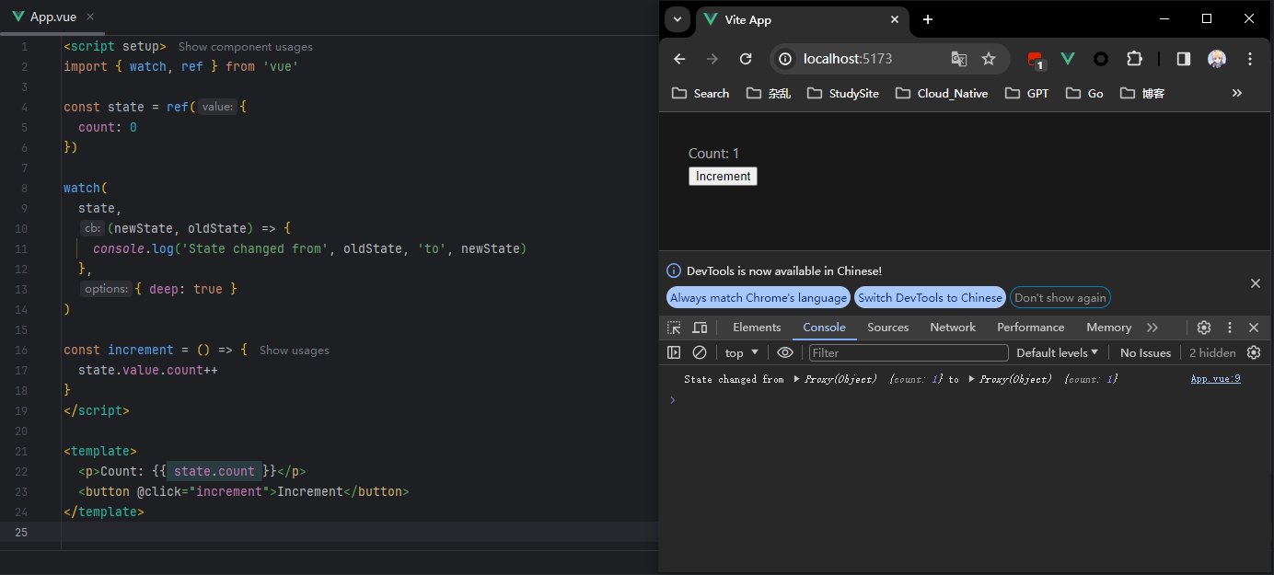Reload the localhost page
Viewport: 1274px width, 575px height.
click(746, 59)
